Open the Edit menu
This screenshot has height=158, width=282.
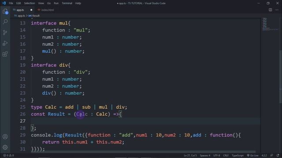pos(19,3)
